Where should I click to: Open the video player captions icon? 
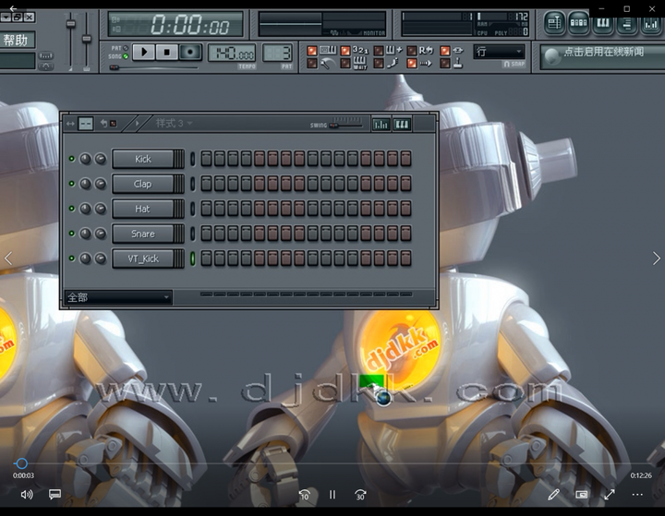coord(54,495)
